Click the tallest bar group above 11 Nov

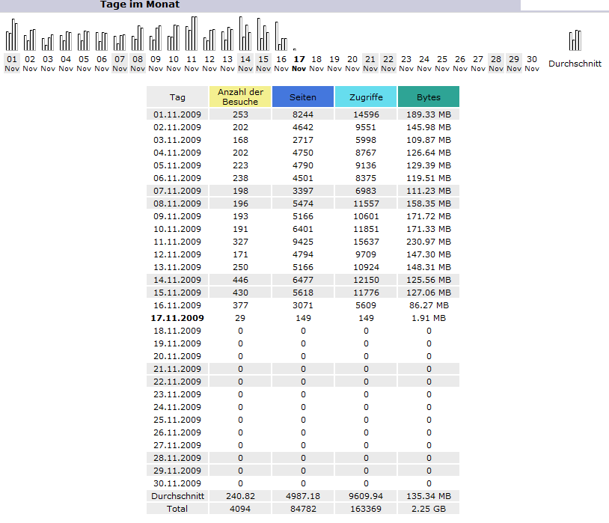pos(192,34)
